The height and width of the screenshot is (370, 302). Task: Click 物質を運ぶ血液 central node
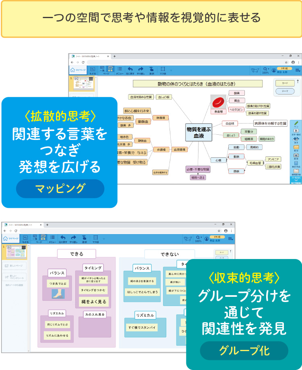[199, 132]
